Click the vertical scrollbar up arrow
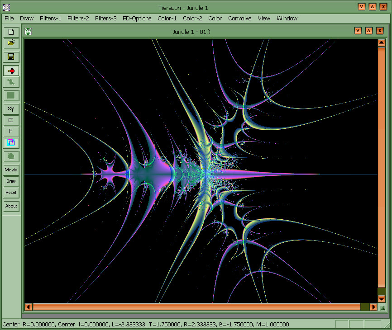This screenshot has height=330, width=392. coord(381,43)
